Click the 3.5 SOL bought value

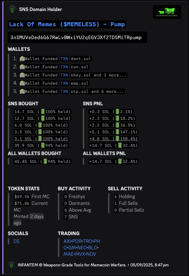point(23,132)
